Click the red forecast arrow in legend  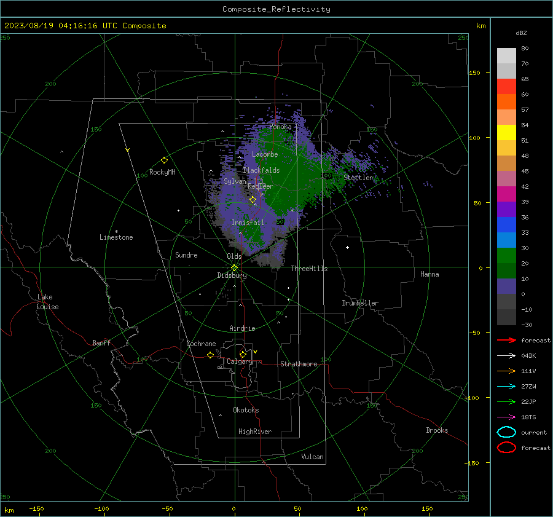[x=506, y=340]
